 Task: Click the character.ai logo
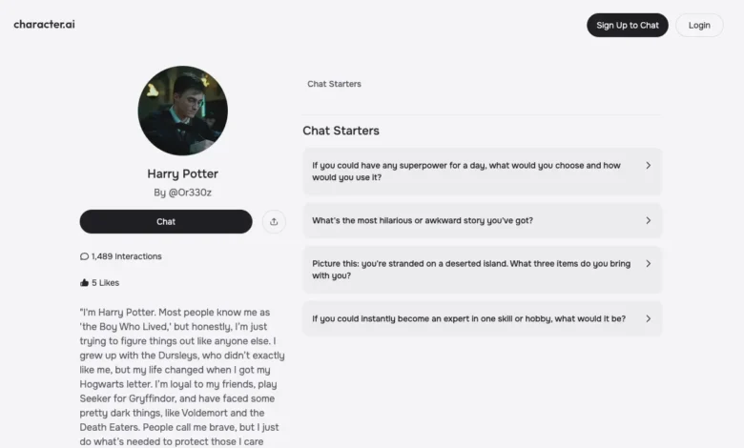click(x=44, y=24)
